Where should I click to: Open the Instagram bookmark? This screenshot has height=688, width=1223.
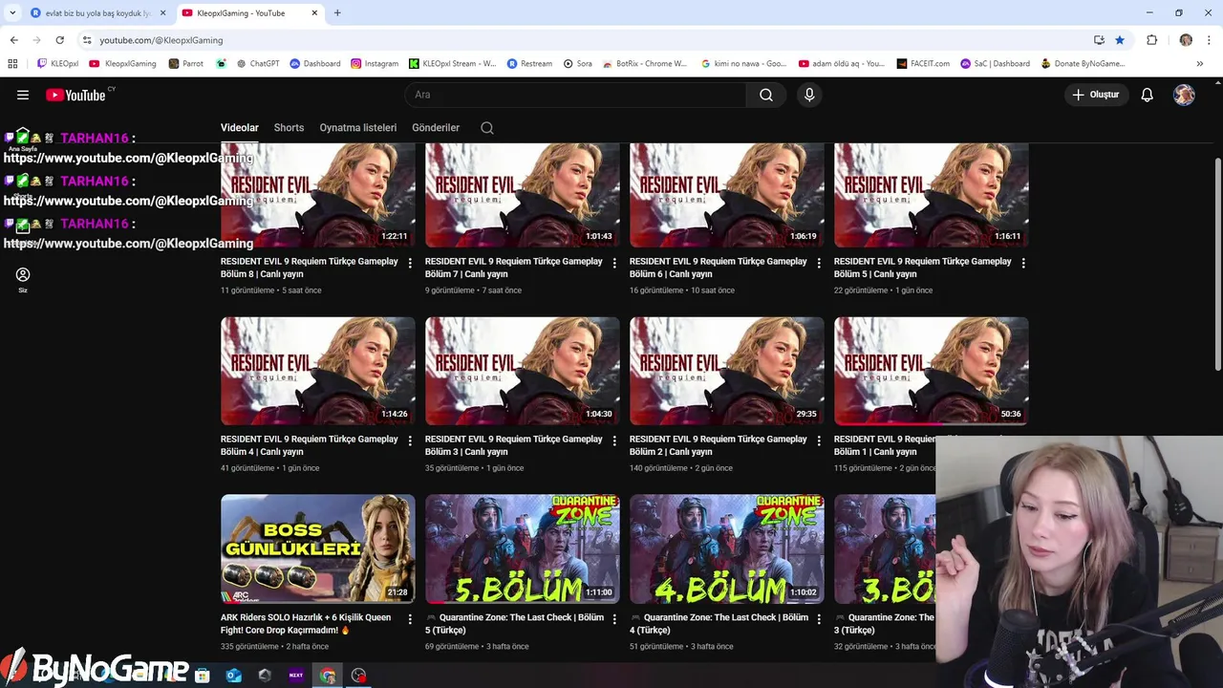point(375,64)
